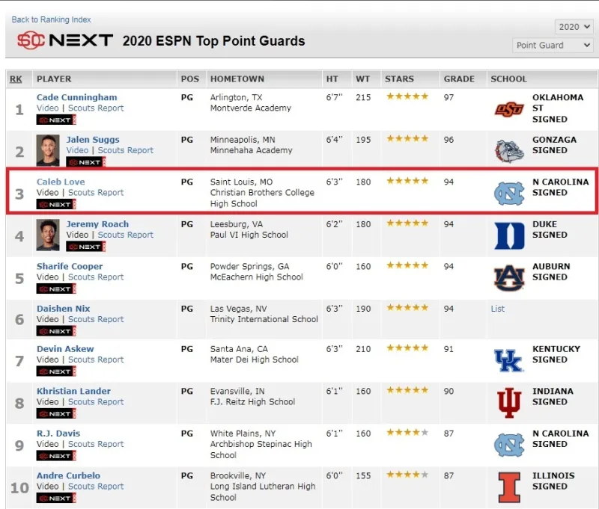Screen dimensions: 599x509
Task: Click Caleb Love's North Carolina logo
Action: tap(509, 194)
